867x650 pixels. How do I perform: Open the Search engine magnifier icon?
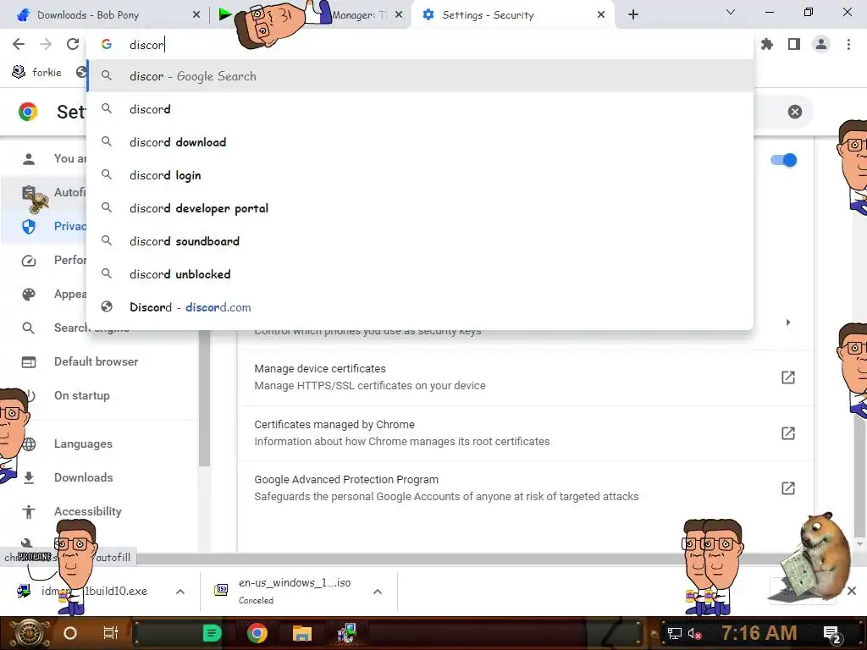click(29, 328)
